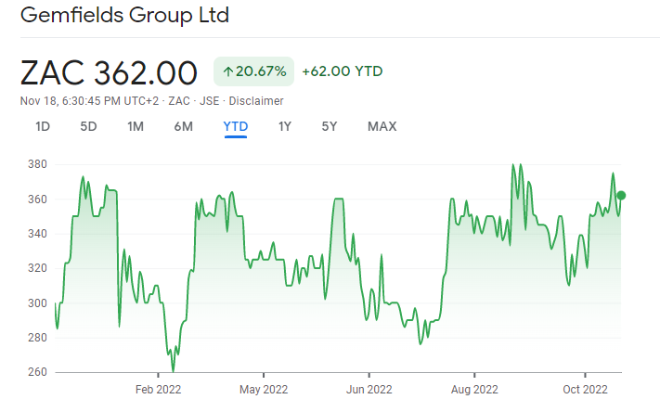Click the Nov 18 timestamp text

pos(90,101)
